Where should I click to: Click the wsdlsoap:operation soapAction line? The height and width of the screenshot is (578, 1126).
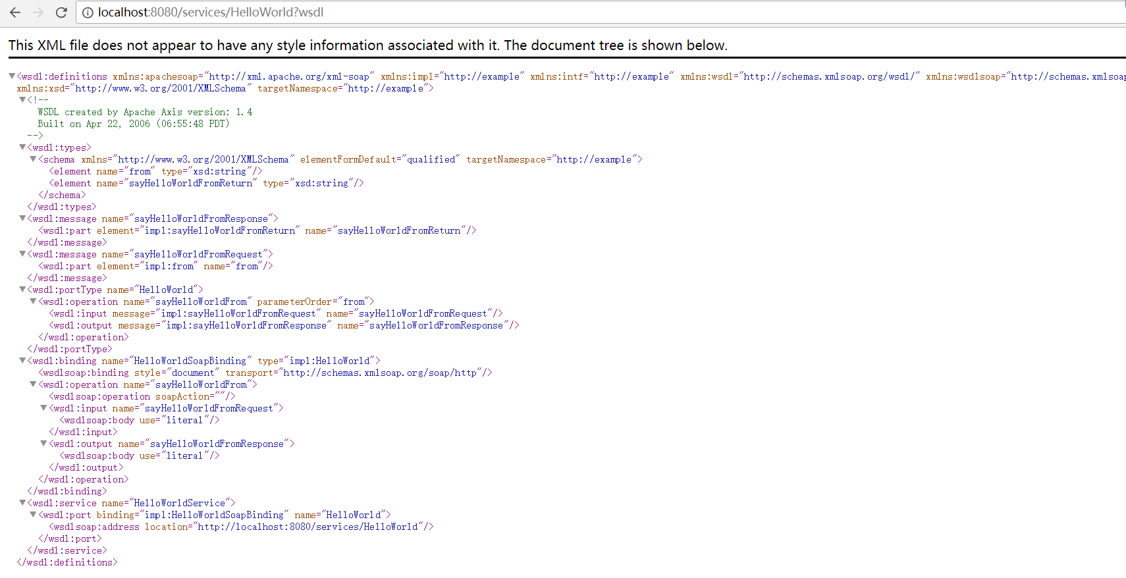pos(142,396)
